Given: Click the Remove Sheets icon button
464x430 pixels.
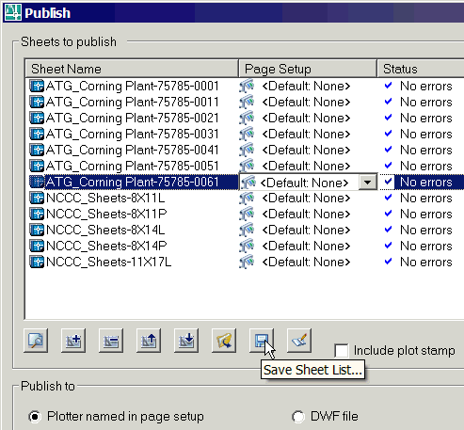Looking at the screenshot, I should click(x=111, y=341).
